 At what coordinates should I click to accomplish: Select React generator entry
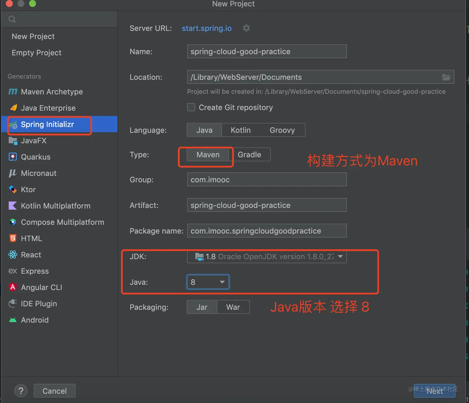tap(60, 255)
